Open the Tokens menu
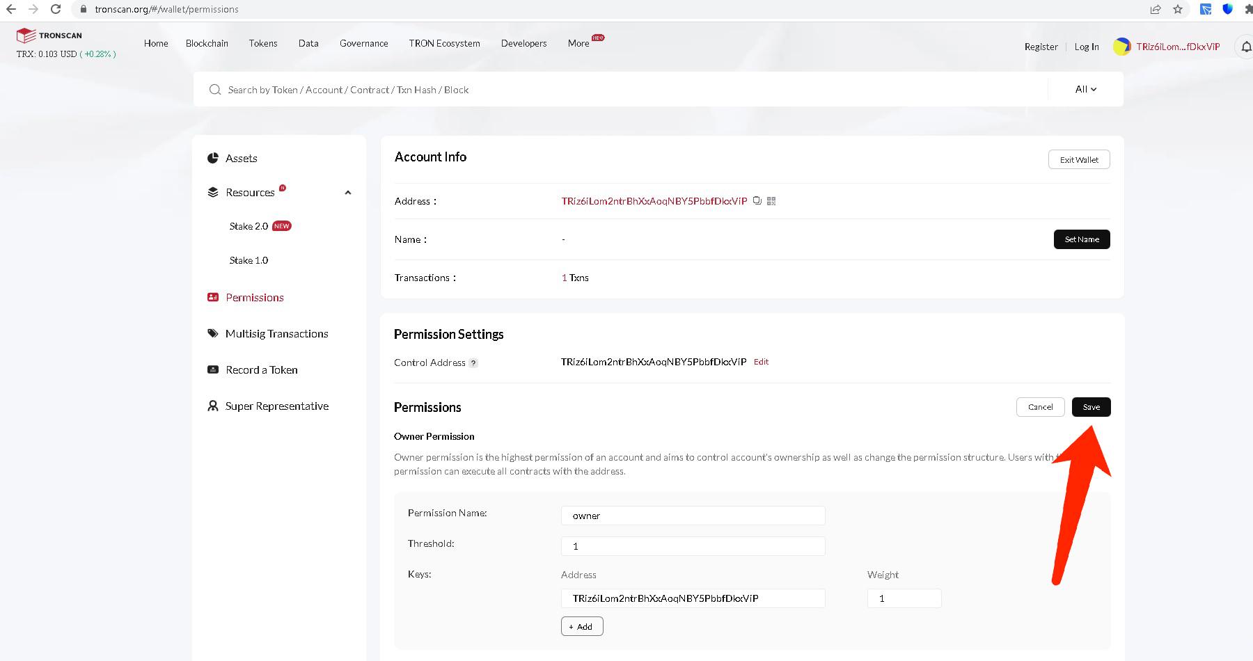This screenshot has height=661, width=1253. (263, 43)
